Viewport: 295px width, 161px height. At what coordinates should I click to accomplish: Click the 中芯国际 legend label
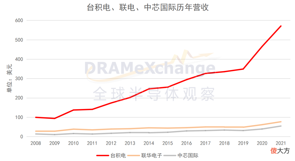[x=188, y=156]
